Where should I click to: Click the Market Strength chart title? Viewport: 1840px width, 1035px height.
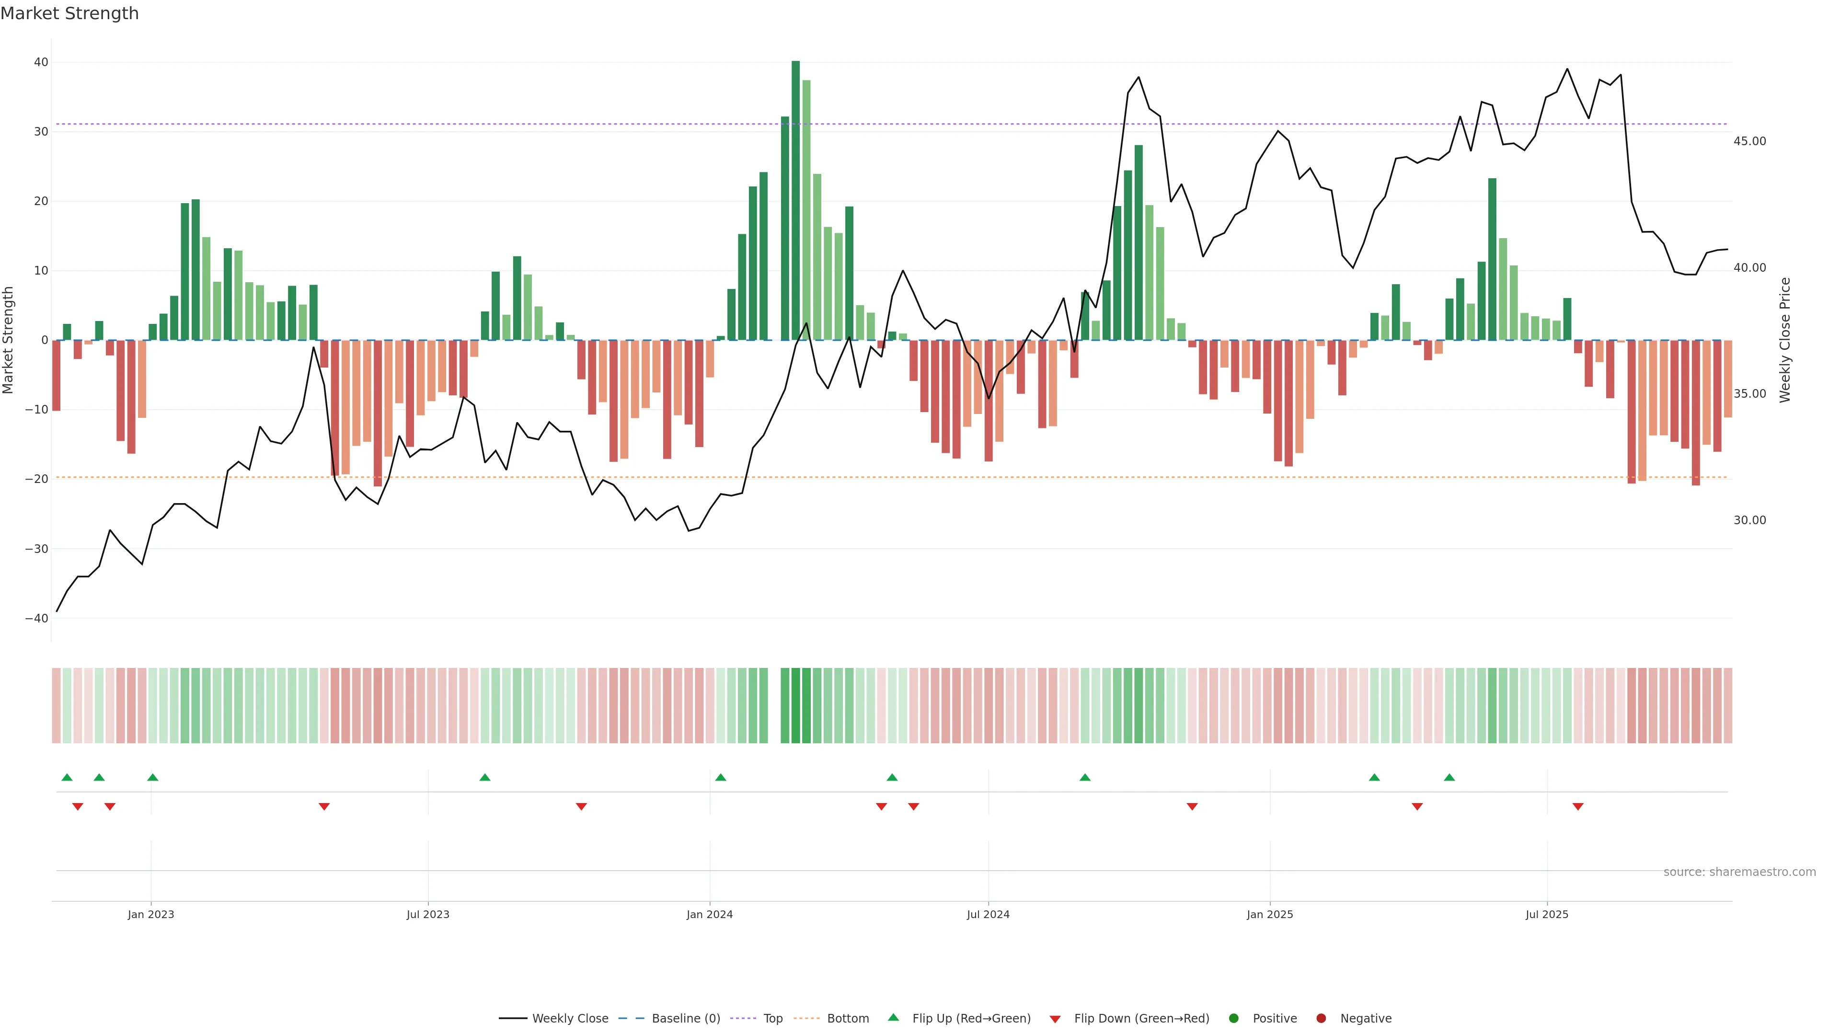point(69,13)
